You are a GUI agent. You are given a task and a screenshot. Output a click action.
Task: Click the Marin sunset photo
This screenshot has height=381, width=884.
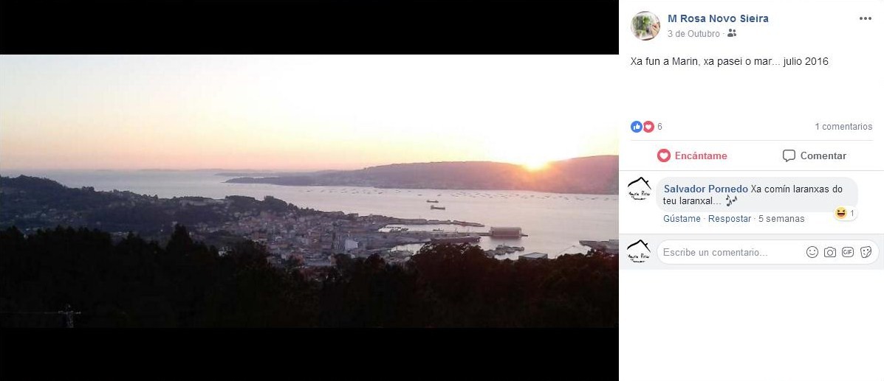coord(309,191)
